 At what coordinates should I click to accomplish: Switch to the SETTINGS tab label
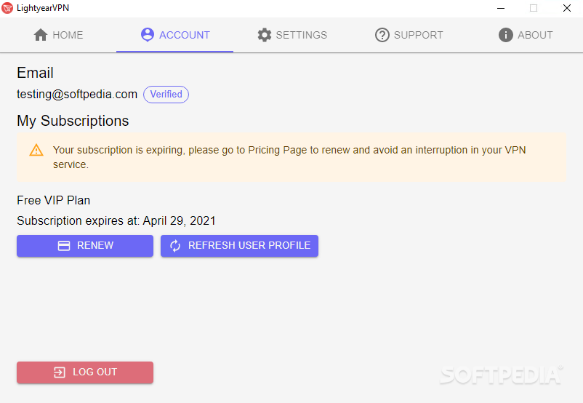pyautogui.click(x=301, y=35)
